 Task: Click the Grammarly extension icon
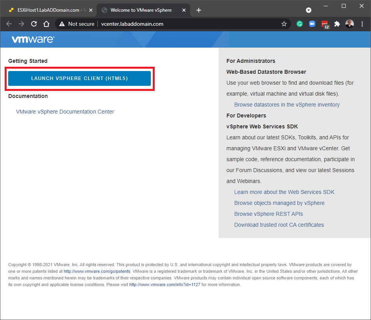(x=299, y=24)
